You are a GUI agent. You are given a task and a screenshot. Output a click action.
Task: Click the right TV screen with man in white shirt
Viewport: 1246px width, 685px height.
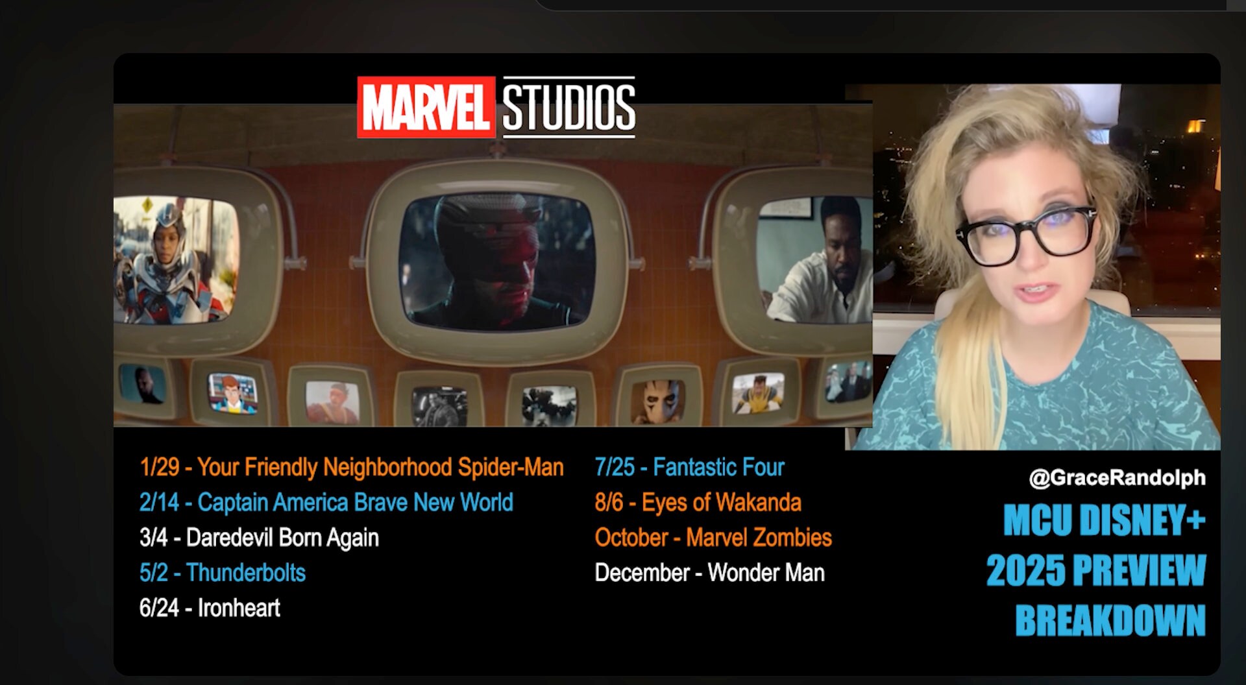pyautogui.click(x=814, y=260)
